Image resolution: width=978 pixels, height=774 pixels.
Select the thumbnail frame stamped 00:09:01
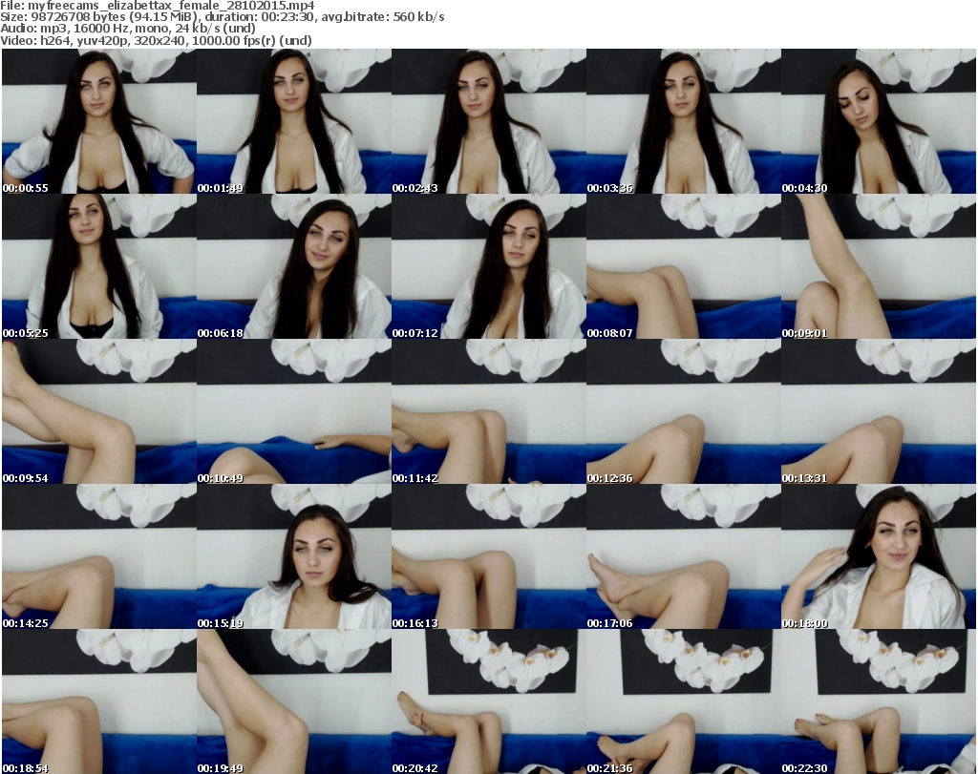879,266
